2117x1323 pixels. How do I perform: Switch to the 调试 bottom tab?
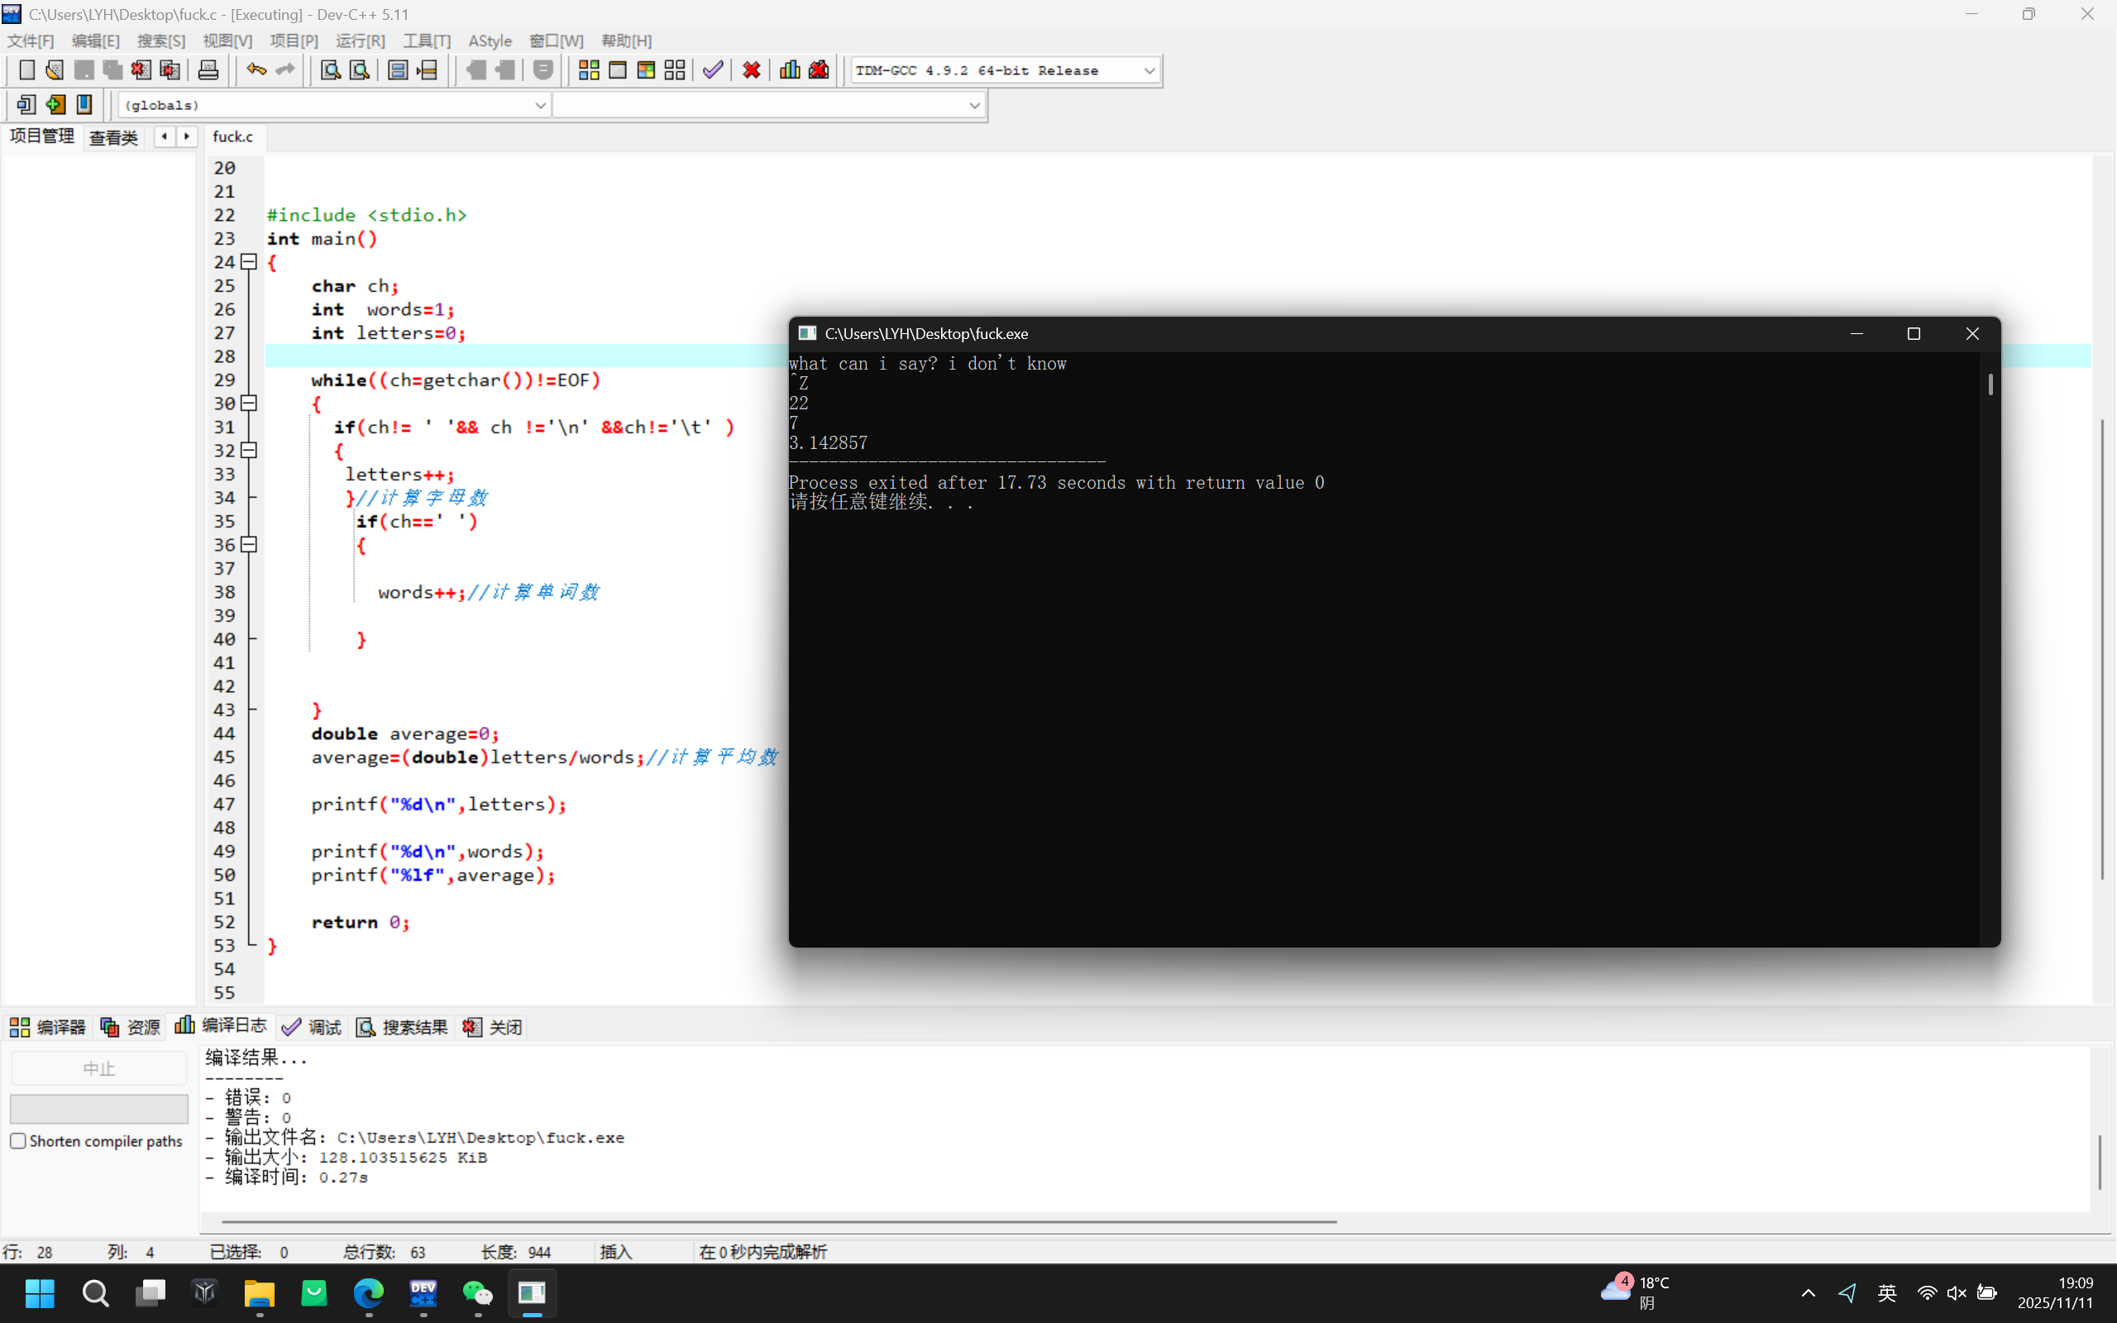313,1026
